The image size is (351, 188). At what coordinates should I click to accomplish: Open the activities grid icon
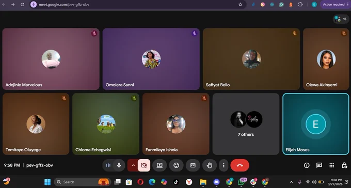[x=332, y=165]
